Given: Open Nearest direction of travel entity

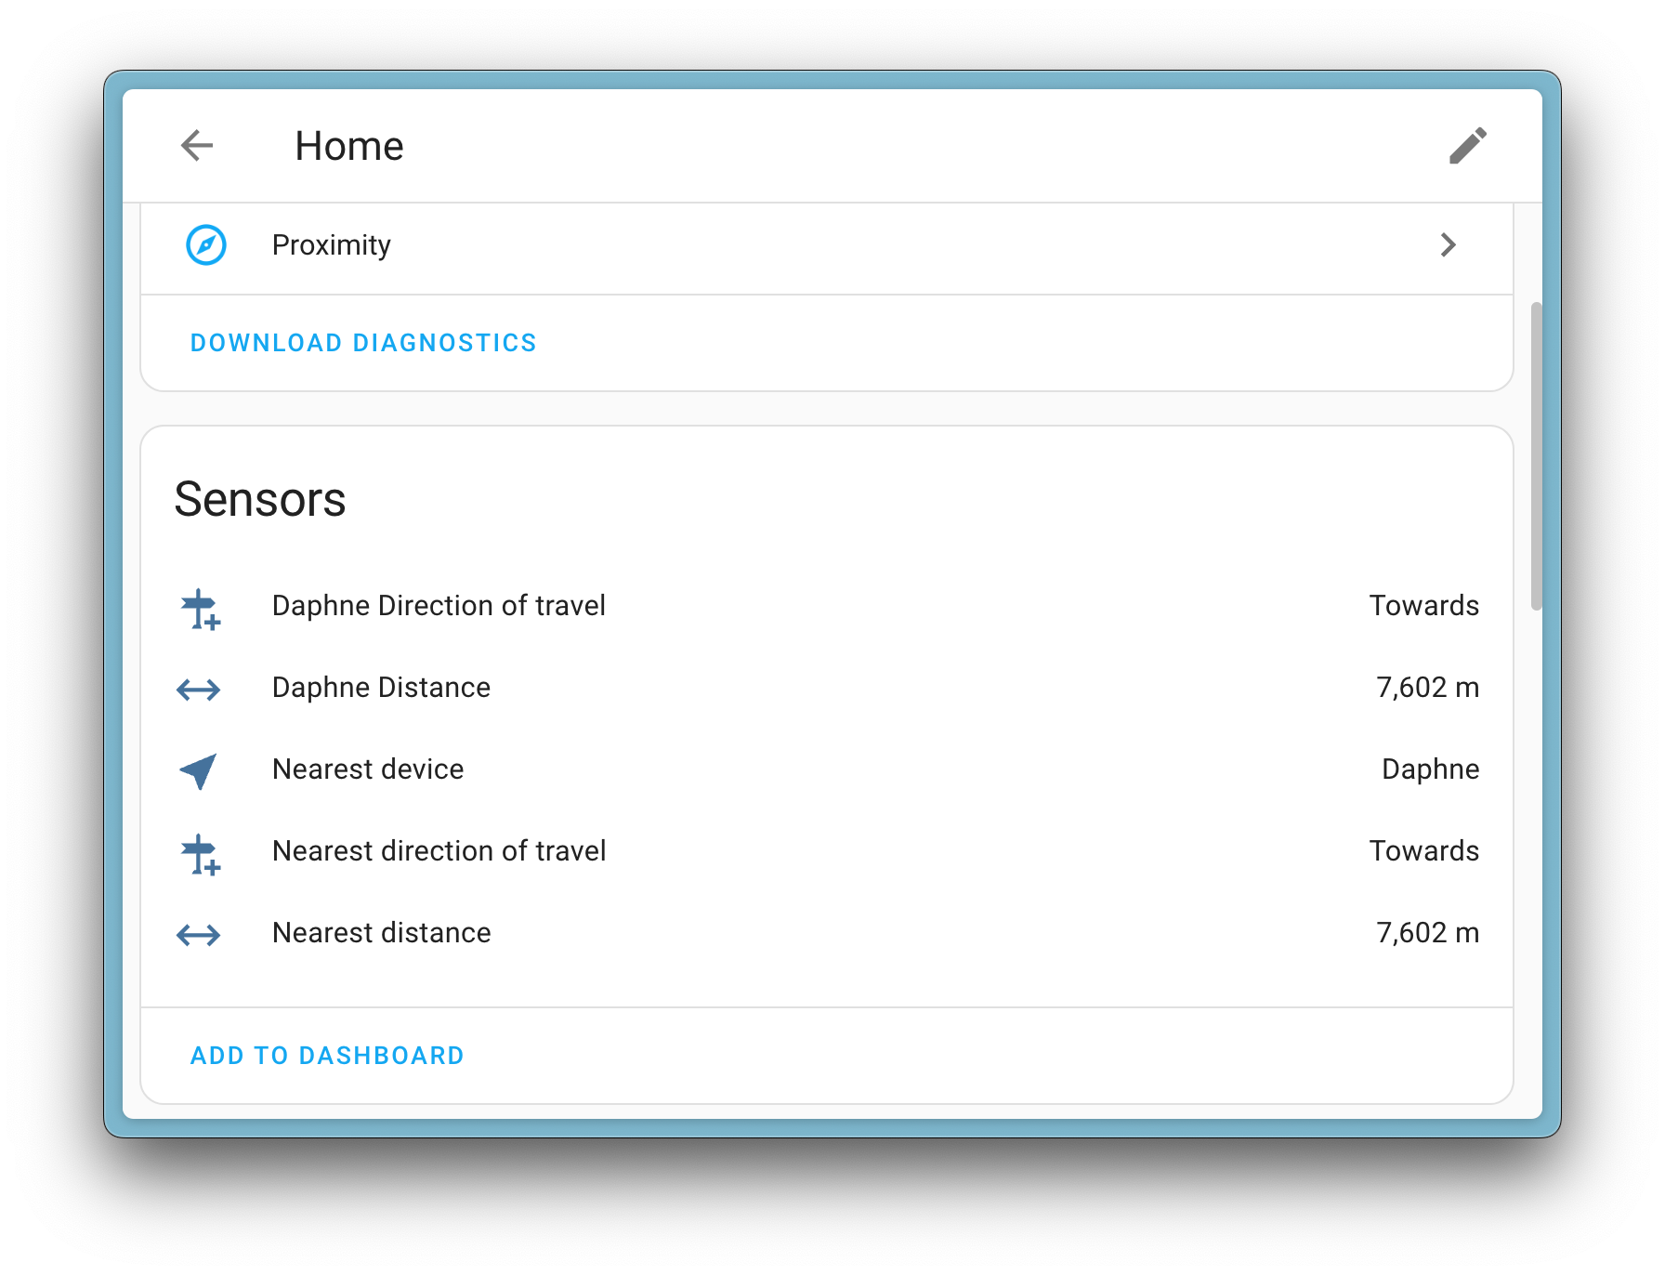Looking at the screenshot, I should [439, 851].
